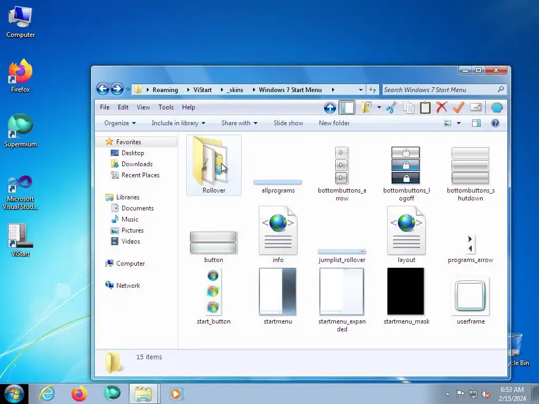The height and width of the screenshot is (404, 539).
Task: Select Downloads in the navigation pane
Action: tap(137, 164)
